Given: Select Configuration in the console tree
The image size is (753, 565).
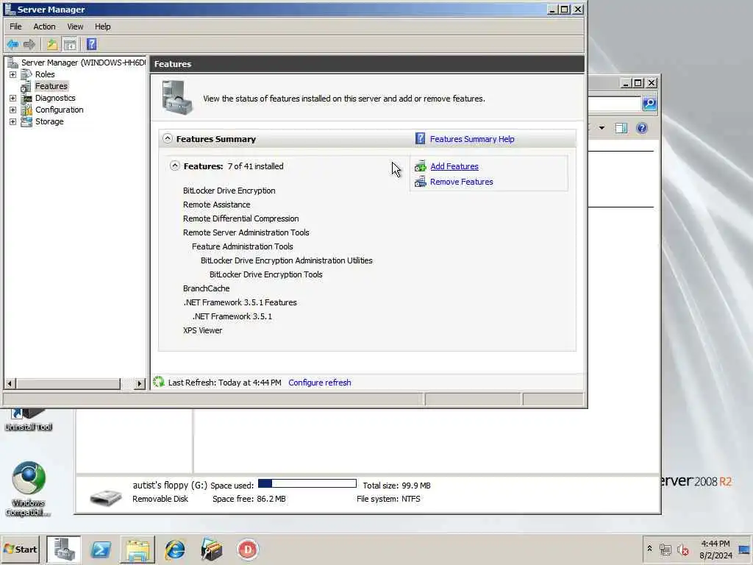Looking at the screenshot, I should pos(59,110).
